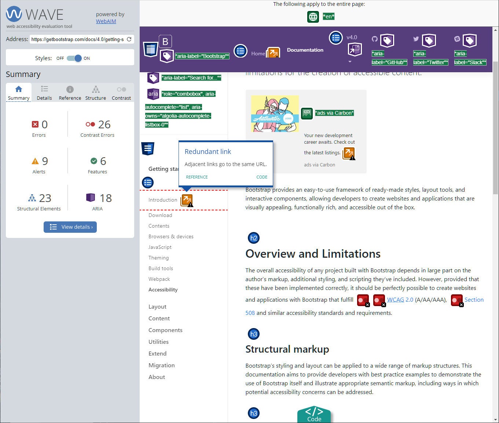Click the WAVE logo icon
The width and height of the screenshot is (499, 423).
(x=14, y=14)
